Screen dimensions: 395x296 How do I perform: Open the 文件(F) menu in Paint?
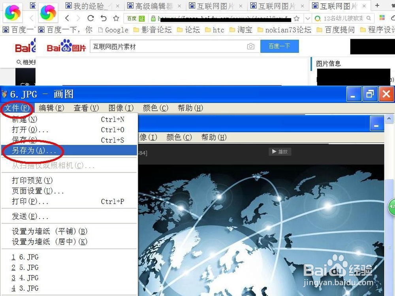(x=17, y=108)
